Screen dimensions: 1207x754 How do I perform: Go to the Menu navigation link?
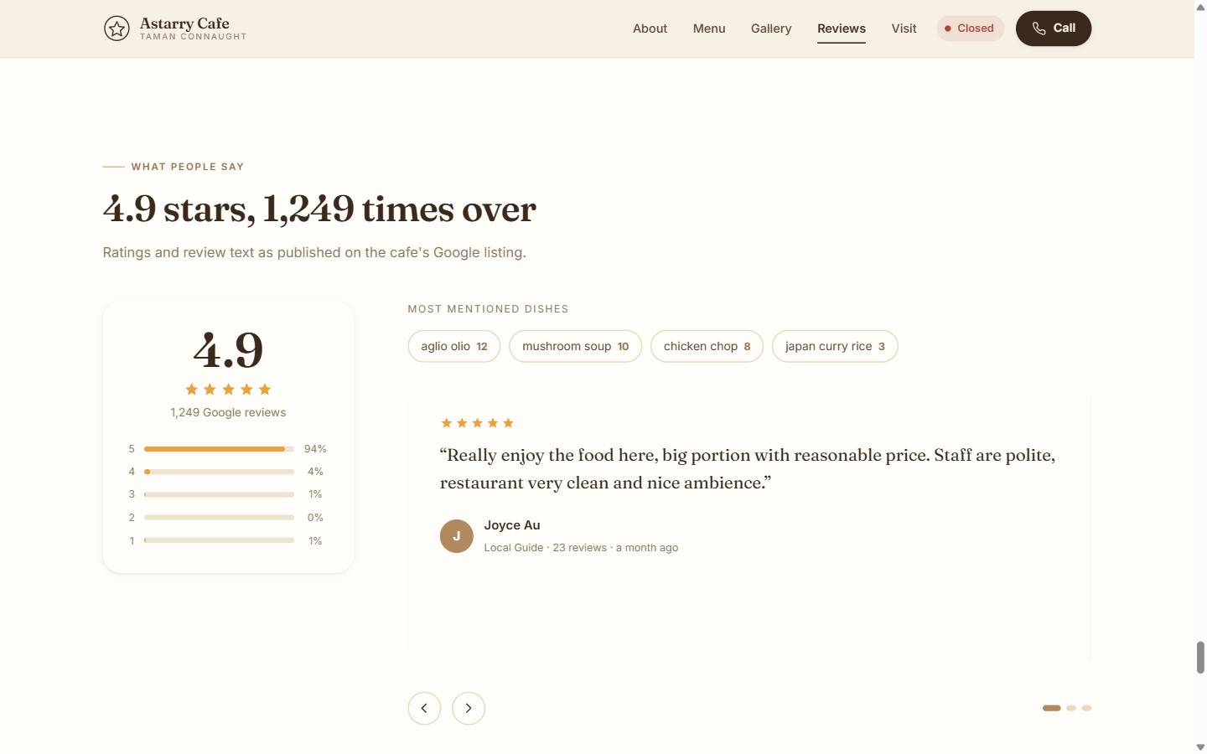pyautogui.click(x=709, y=28)
